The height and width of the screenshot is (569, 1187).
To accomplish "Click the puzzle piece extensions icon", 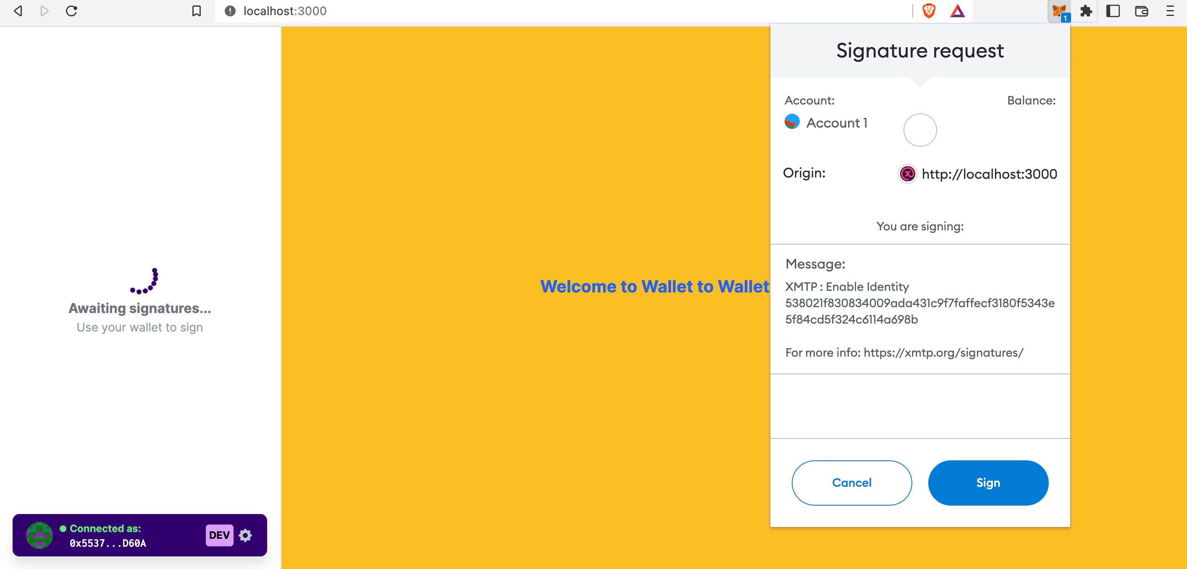I will pos(1085,10).
